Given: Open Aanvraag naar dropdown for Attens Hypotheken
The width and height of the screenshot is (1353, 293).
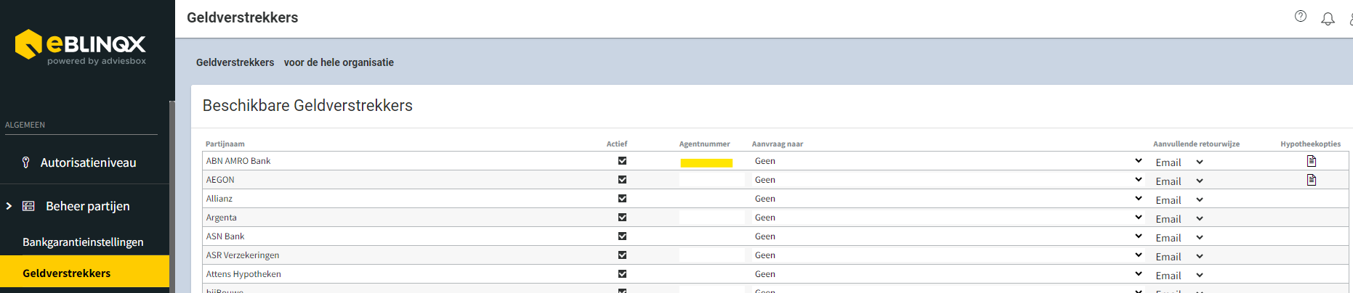Looking at the screenshot, I should pos(948,274).
